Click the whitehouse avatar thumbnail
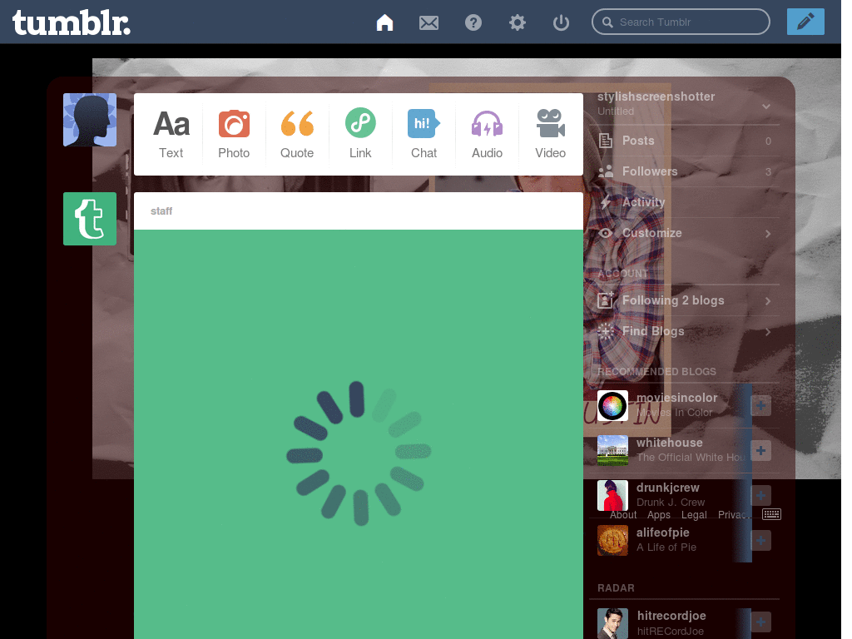 tap(612, 450)
